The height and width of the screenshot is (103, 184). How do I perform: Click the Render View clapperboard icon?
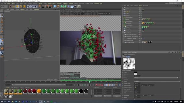coord(43,6)
